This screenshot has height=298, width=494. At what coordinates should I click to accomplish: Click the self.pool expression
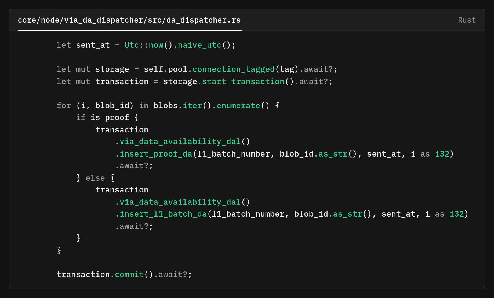[x=165, y=69]
